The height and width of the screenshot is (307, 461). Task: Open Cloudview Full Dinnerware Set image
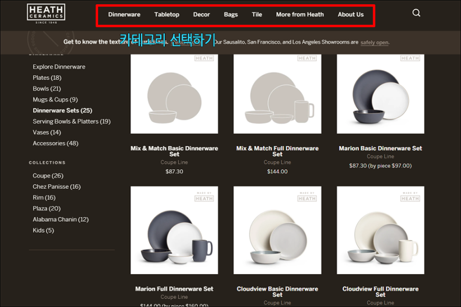click(x=380, y=230)
